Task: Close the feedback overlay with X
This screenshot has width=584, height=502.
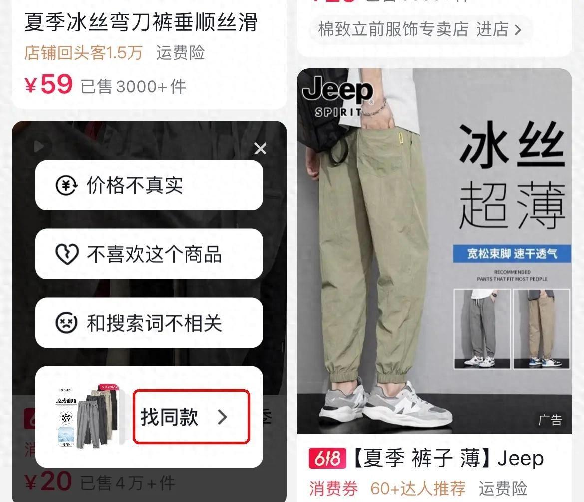Action: click(260, 149)
